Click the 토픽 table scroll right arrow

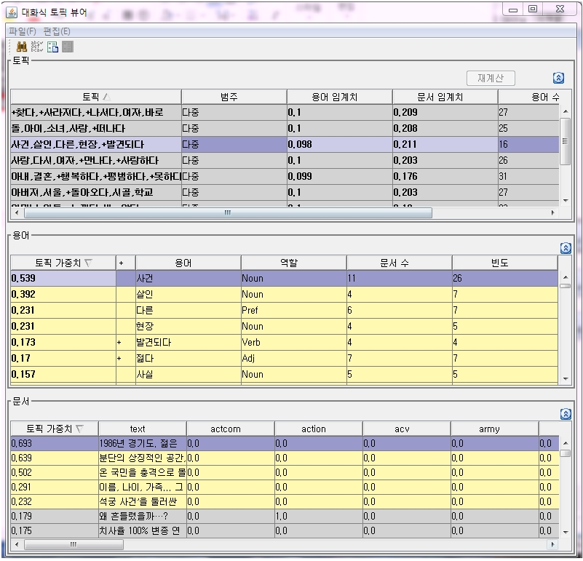click(x=552, y=212)
